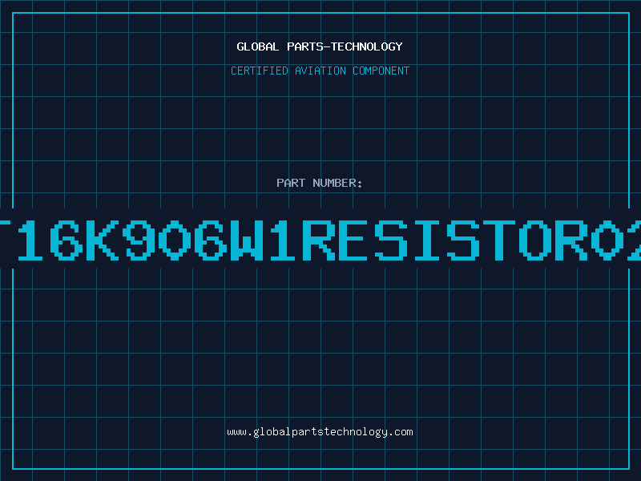Click the word NUMBER: in the label
This screenshot has width=641, height=481.
[337, 183]
